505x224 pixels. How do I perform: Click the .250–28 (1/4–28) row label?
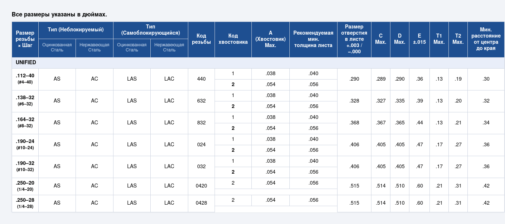pyautogui.click(x=25, y=203)
